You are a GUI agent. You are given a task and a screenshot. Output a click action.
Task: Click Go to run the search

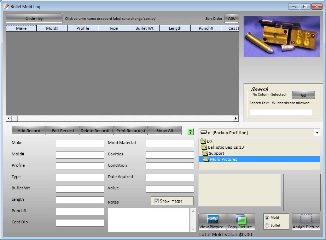[x=303, y=95]
